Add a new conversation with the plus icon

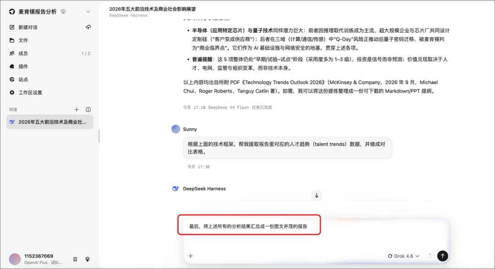tap(77, 110)
